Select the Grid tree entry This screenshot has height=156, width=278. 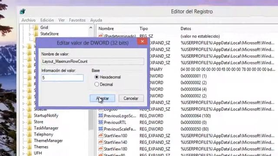point(44,27)
